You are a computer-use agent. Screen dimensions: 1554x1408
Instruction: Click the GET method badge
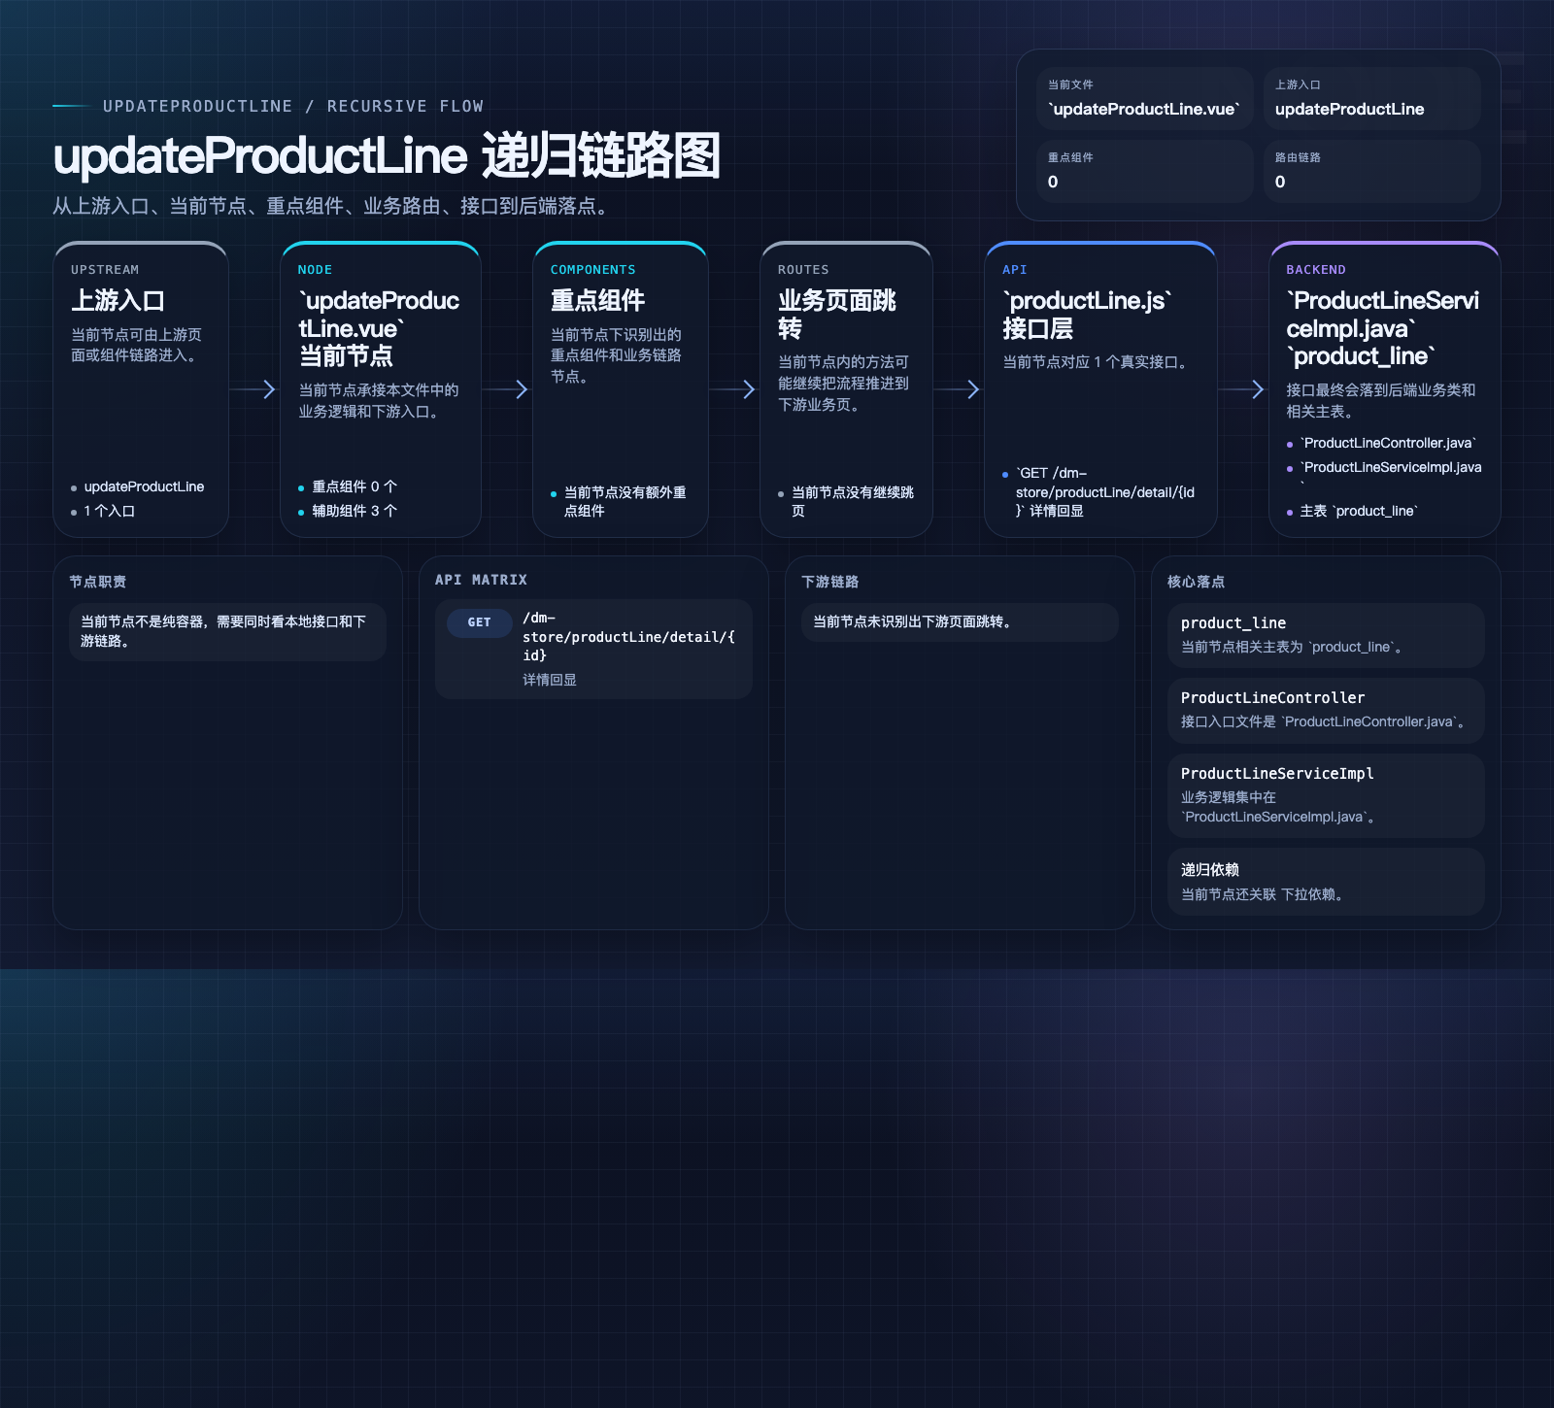coord(479,622)
